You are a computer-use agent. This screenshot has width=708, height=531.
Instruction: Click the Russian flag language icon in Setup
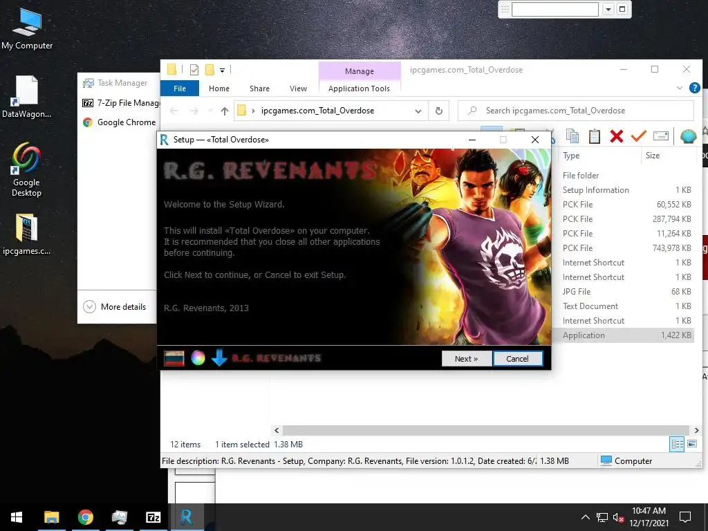point(174,358)
